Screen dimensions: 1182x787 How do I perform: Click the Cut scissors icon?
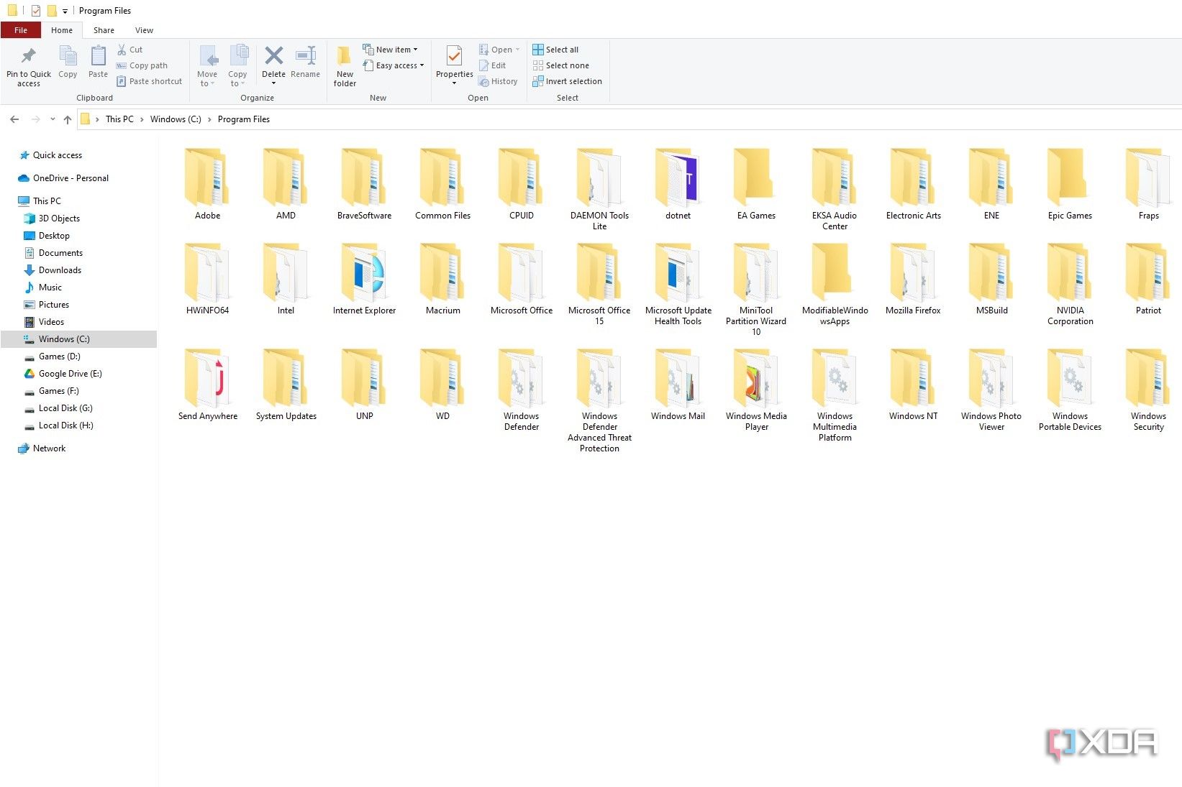(122, 50)
